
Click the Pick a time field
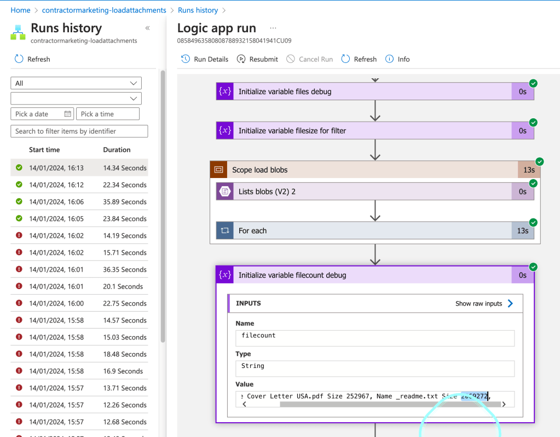(x=108, y=114)
